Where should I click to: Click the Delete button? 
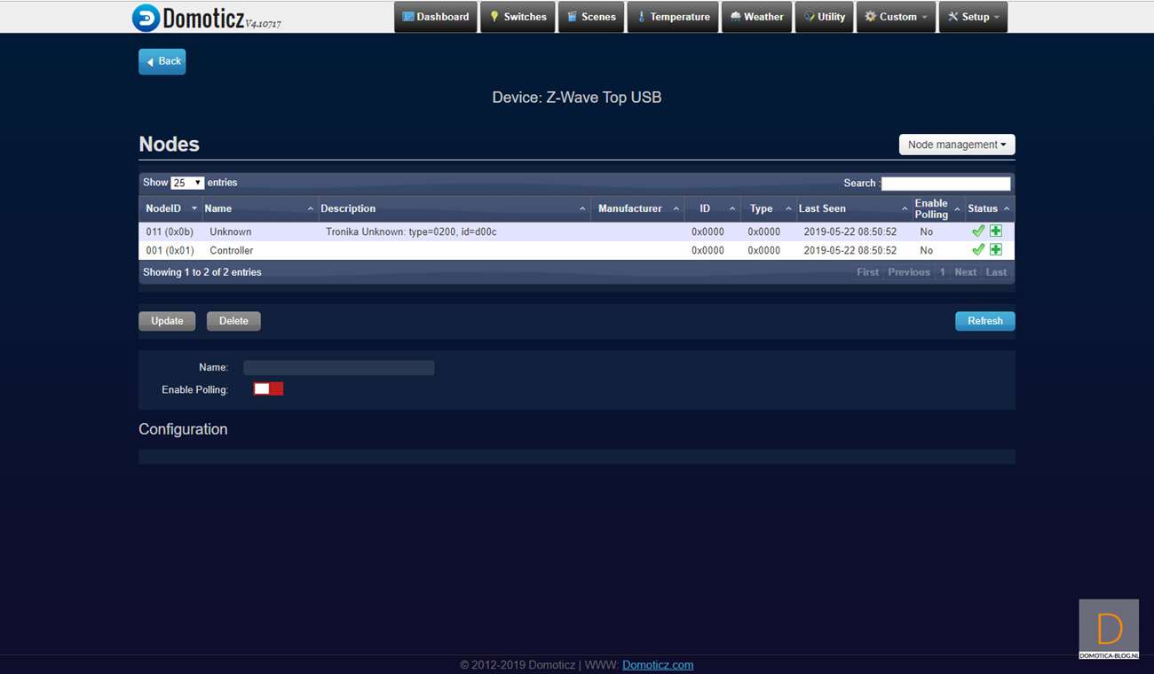click(x=233, y=321)
